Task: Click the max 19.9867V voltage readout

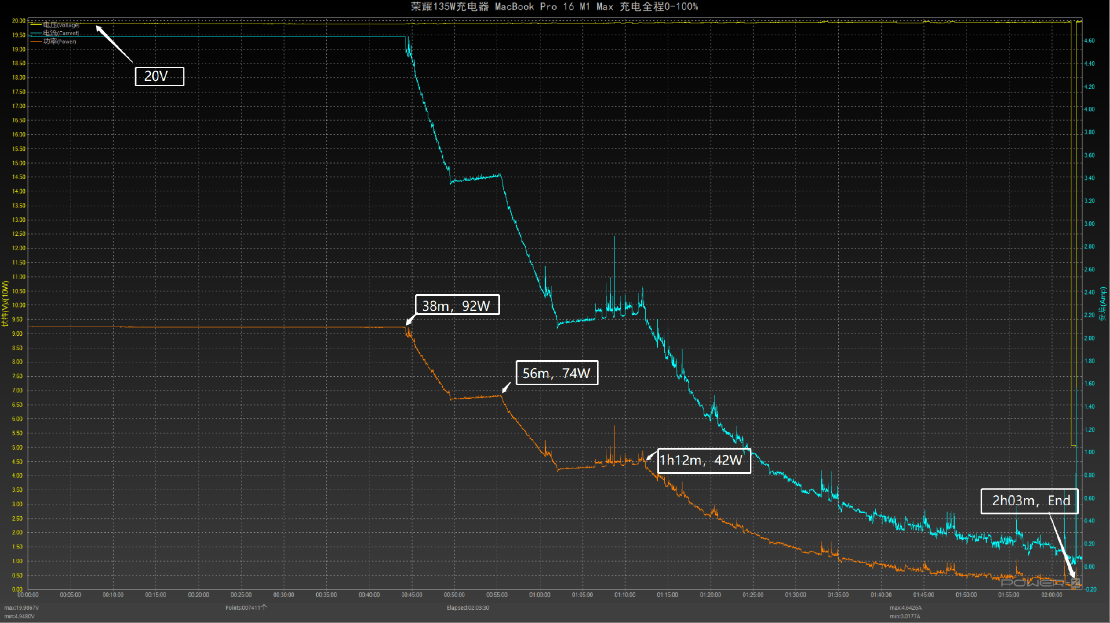Action: coord(21,607)
